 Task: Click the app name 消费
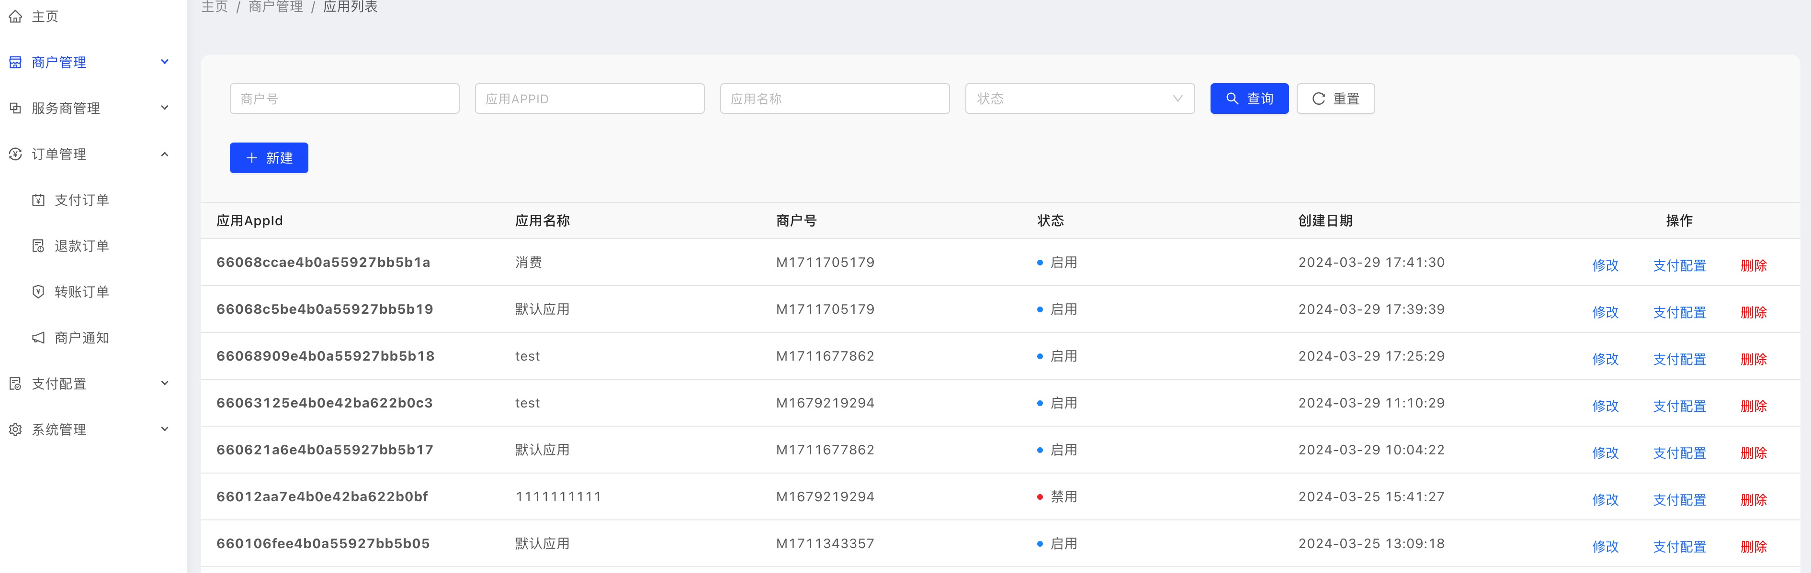pyautogui.click(x=529, y=263)
